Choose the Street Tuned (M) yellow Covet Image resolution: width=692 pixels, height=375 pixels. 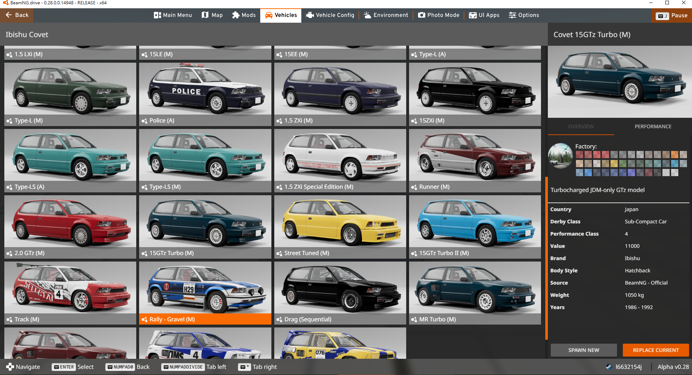pos(340,227)
